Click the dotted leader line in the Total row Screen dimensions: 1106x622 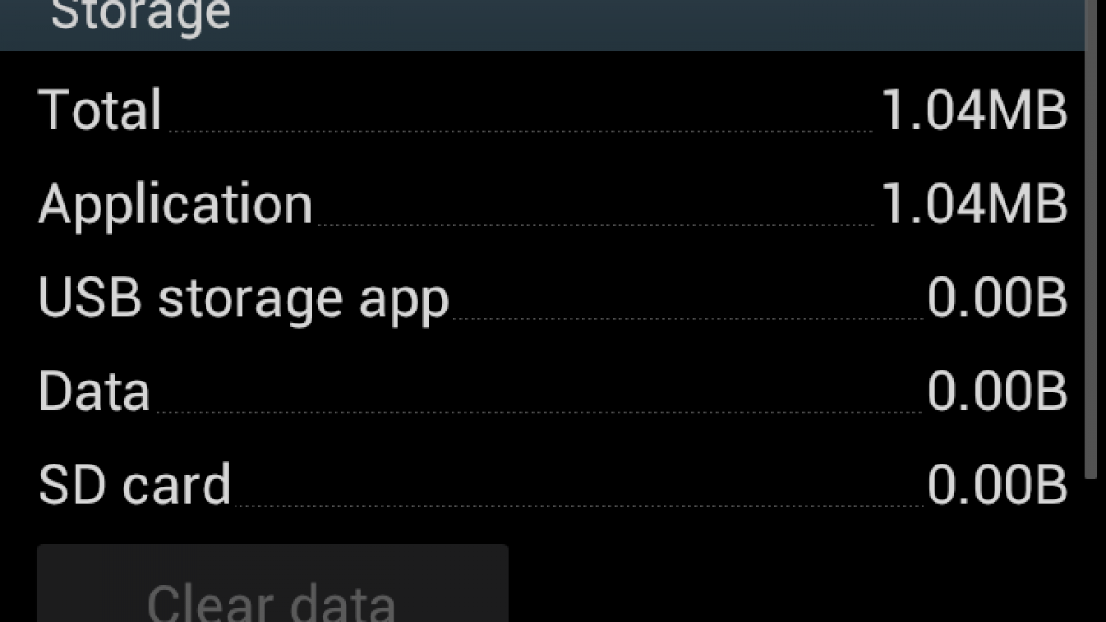(x=521, y=131)
